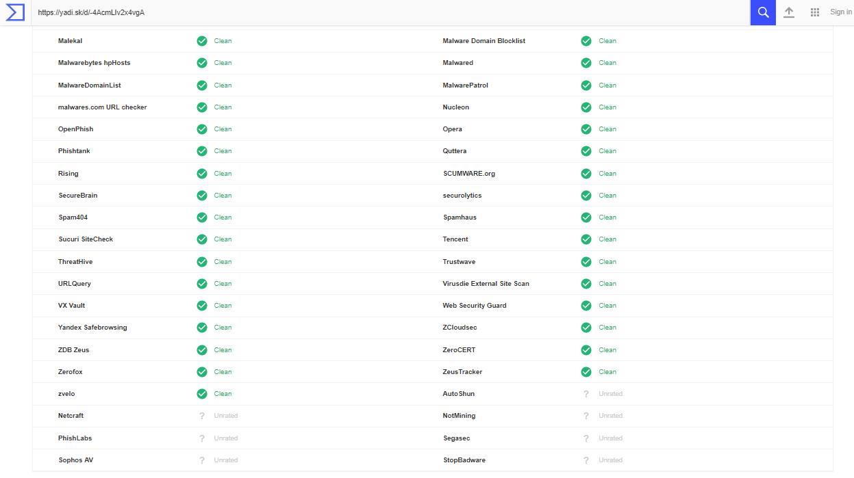Select the 'Web Security Guard' label
The height and width of the screenshot is (478, 854).
point(475,306)
